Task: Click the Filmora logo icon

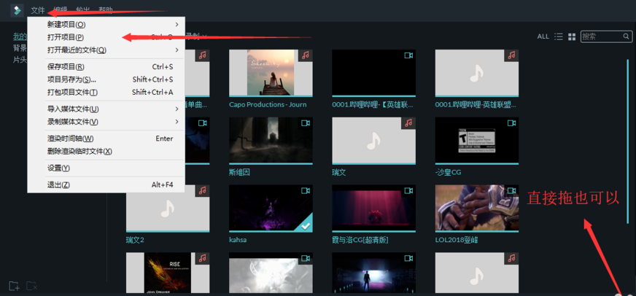Action: click(17, 10)
